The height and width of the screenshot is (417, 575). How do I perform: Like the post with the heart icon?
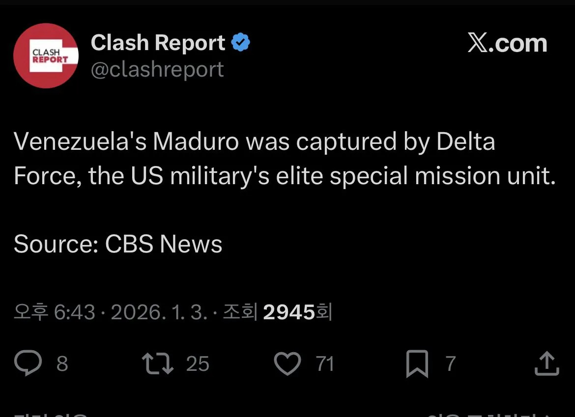(287, 364)
